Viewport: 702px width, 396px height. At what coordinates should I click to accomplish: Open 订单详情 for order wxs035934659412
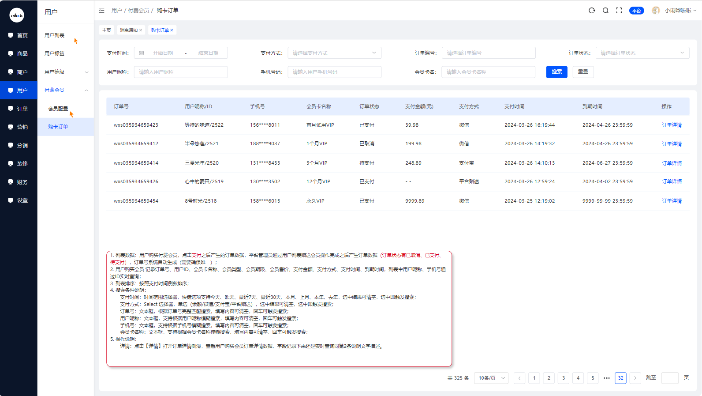click(x=672, y=144)
